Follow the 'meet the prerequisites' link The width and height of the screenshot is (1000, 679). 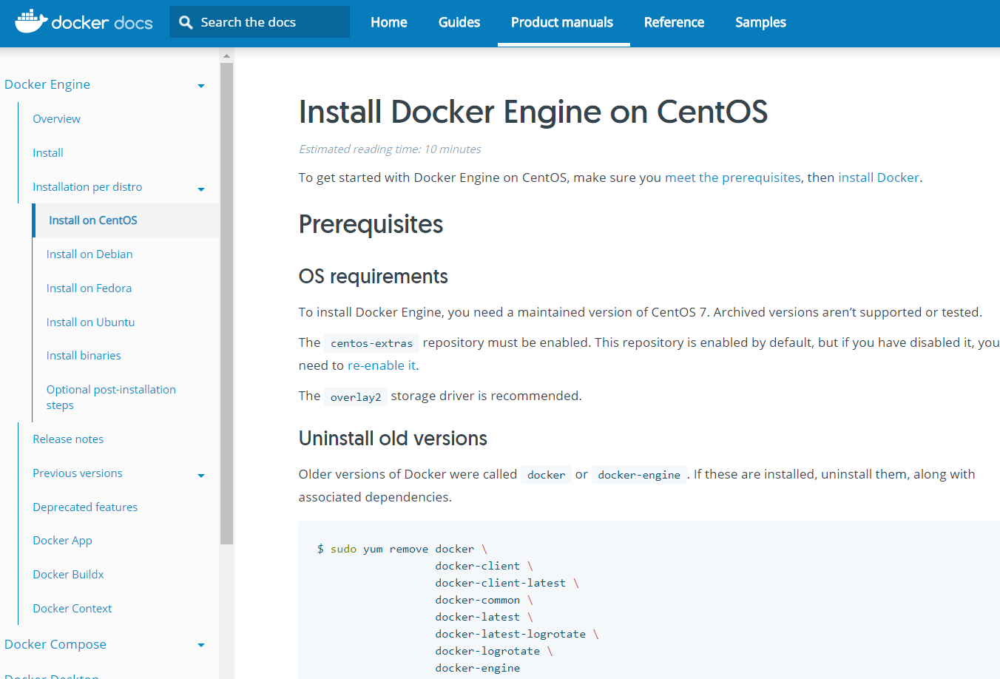(732, 178)
